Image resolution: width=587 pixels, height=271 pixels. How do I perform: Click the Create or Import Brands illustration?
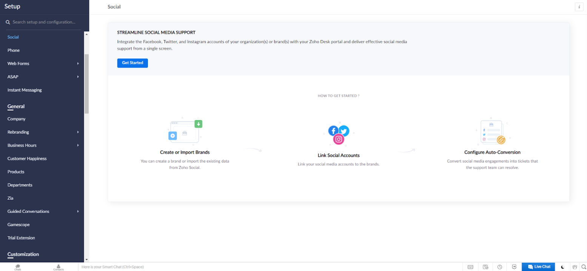pyautogui.click(x=185, y=132)
